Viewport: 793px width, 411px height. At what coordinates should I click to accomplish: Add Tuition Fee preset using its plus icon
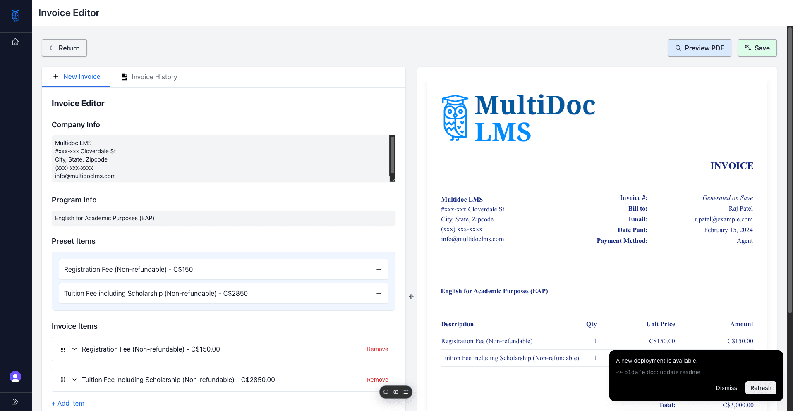point(379,293)
